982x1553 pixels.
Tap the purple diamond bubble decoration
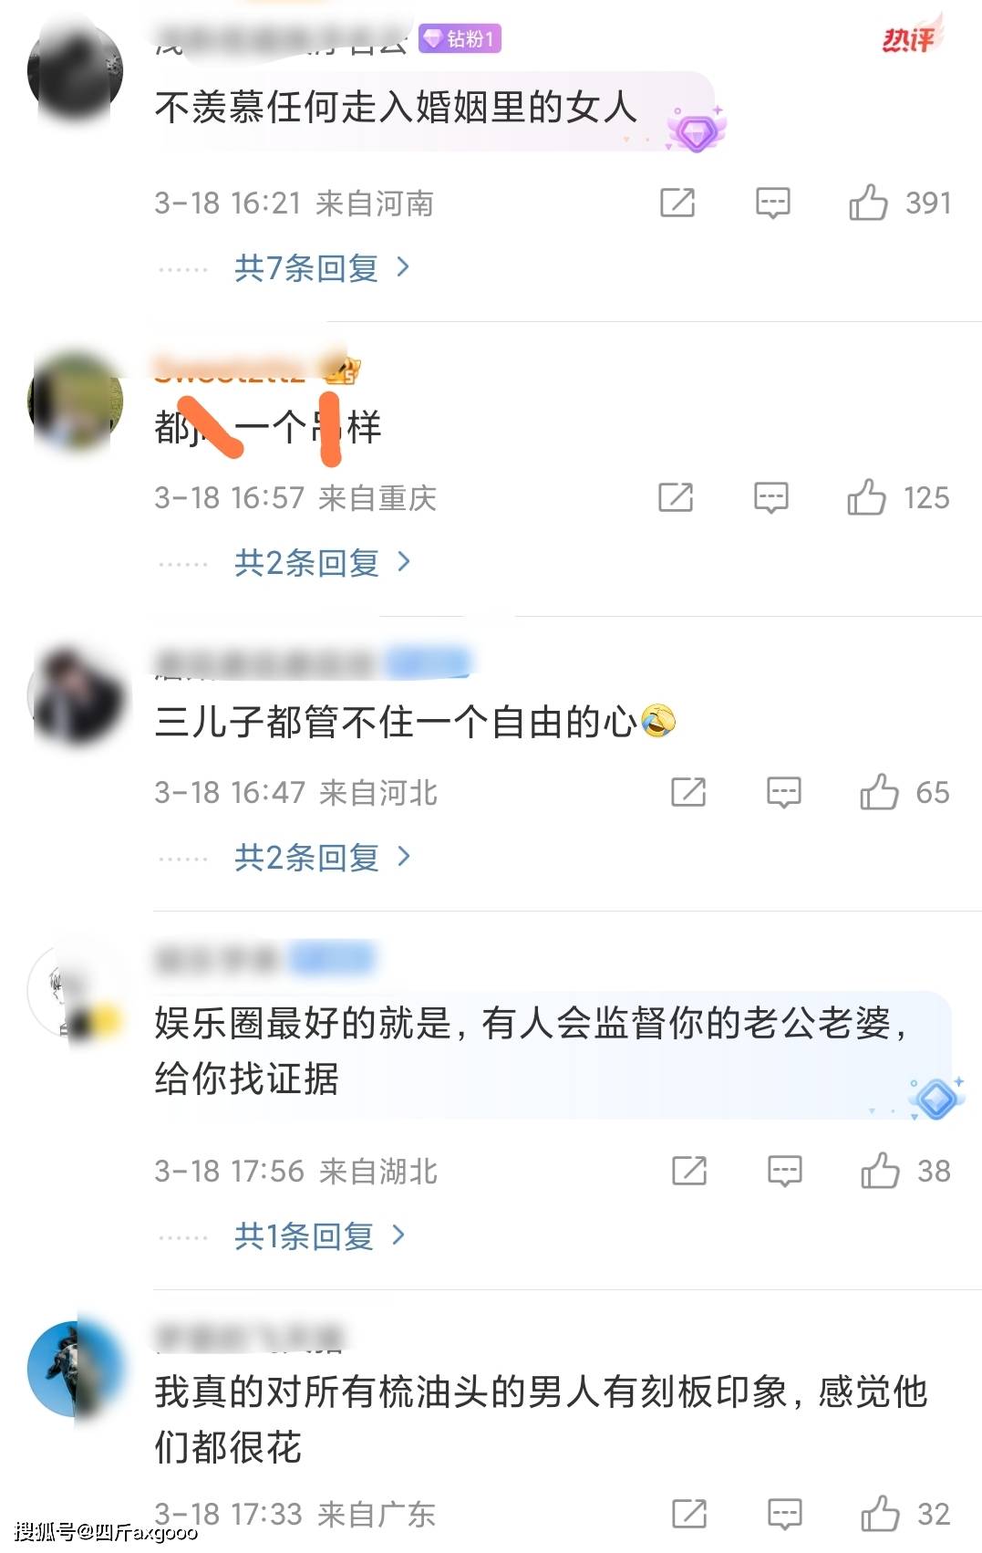[697, 130]
